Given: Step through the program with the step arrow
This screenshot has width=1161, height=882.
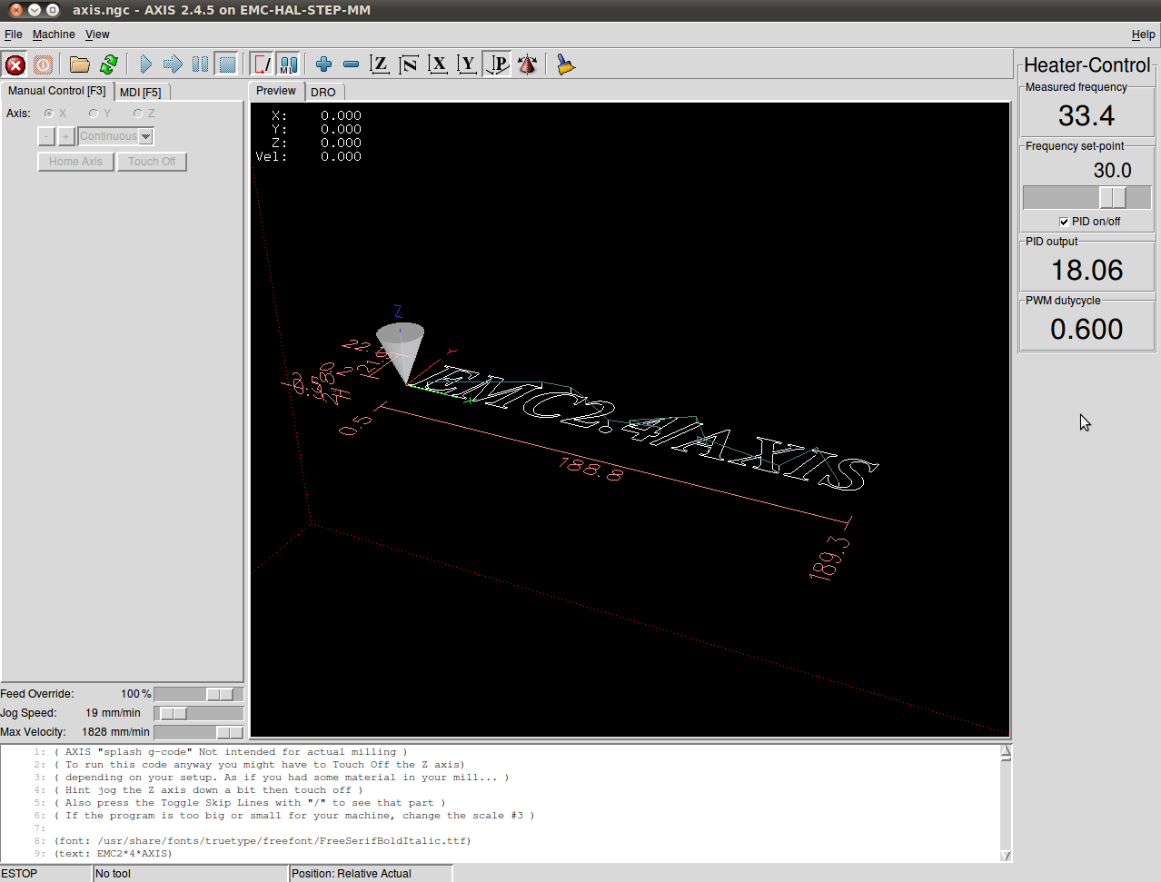Looking at the screenshot, I should click(x=173, y=64).
